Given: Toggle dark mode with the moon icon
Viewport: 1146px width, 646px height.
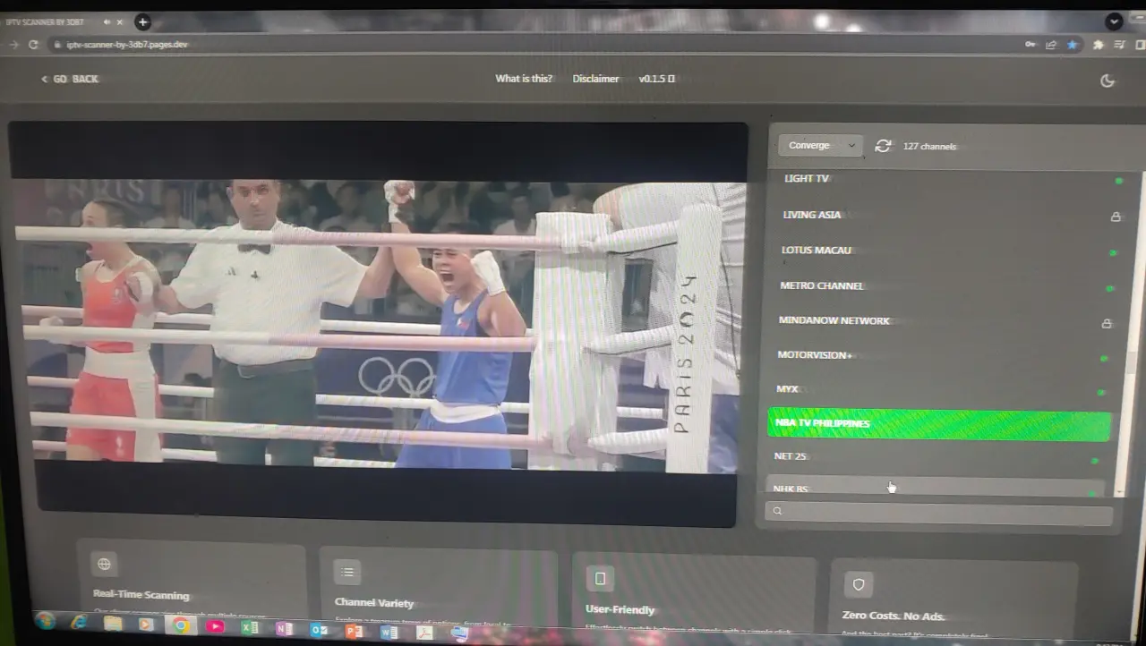Looking at the screenshot, I should 1108,81.
